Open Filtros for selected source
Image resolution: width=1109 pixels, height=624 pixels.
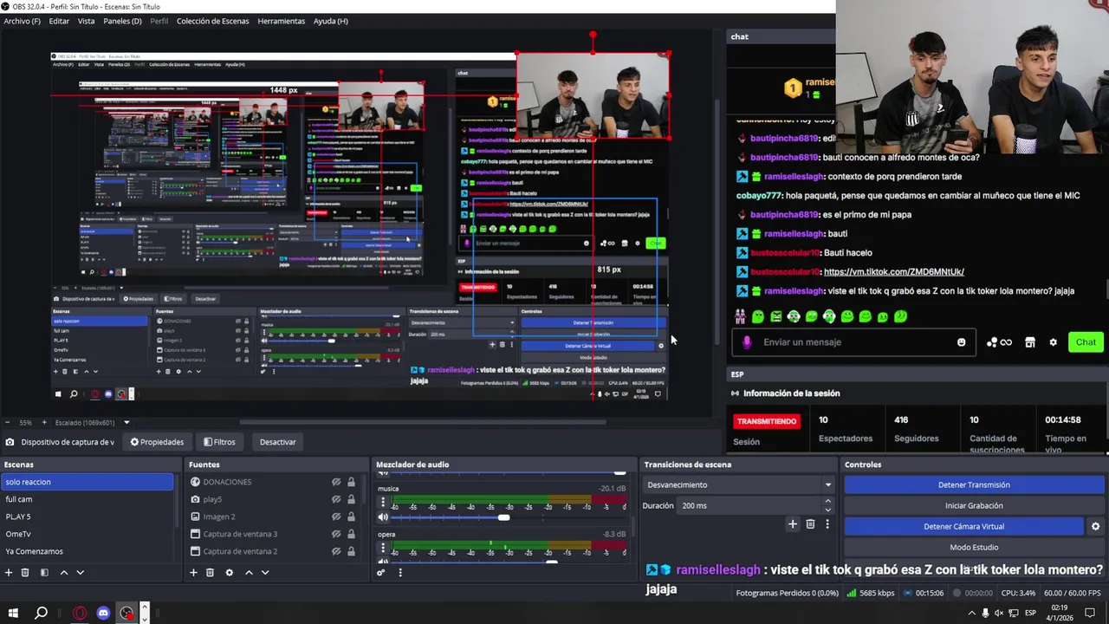(219, 442)
